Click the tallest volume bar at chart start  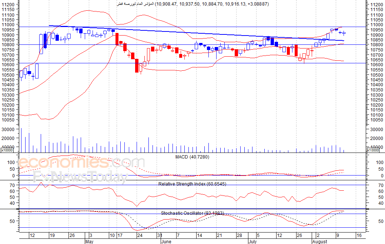(21, 140)
